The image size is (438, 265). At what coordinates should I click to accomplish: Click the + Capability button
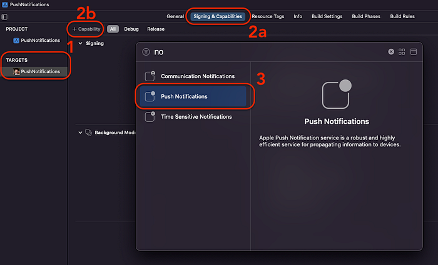click(x=86, y=29)
